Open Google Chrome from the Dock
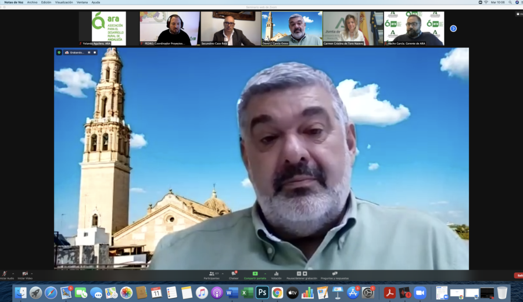The image size is (523, 302). pyautogui.click(x=277, y=293)
